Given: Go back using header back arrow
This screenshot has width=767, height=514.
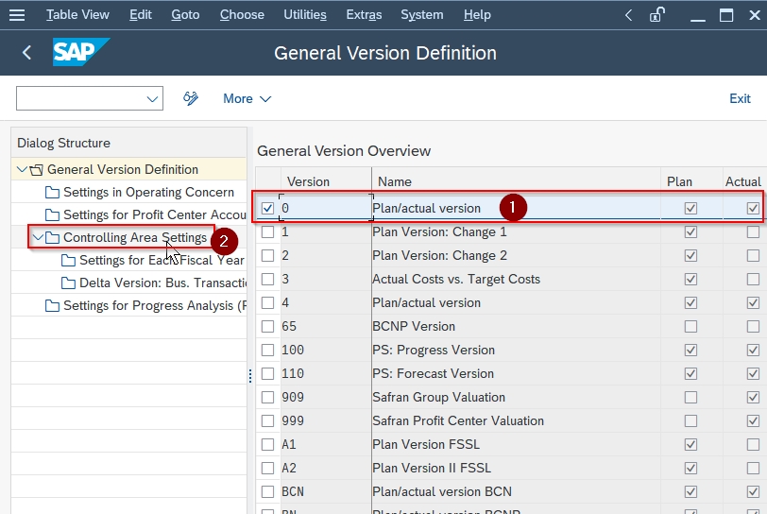Looking at the screenshot, I should (x=26, y=52).
